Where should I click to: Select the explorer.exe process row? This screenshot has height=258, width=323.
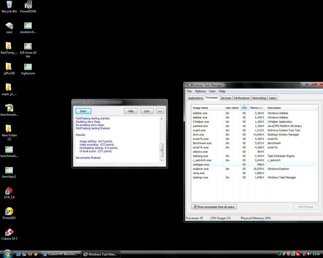click(201, 169)
